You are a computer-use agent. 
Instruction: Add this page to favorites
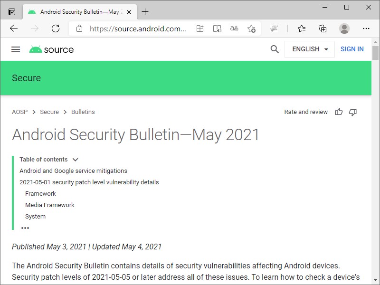click(x=252, y=28)
